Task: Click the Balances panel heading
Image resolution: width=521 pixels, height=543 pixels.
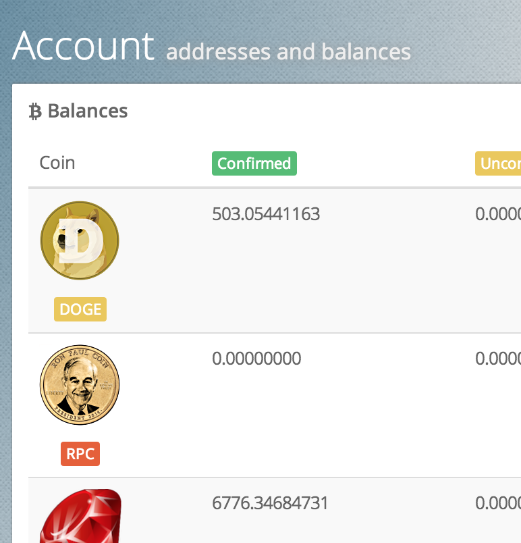Action: 88,111
